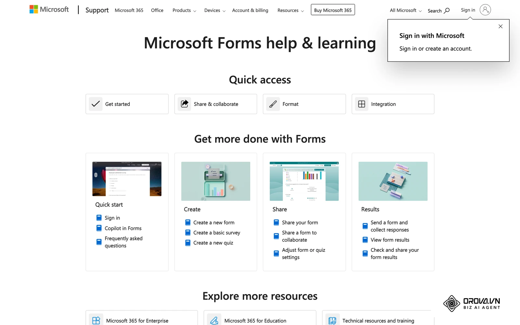Click the Format paintbrush icon
520x325 pixels.
[x=273, y=104]
